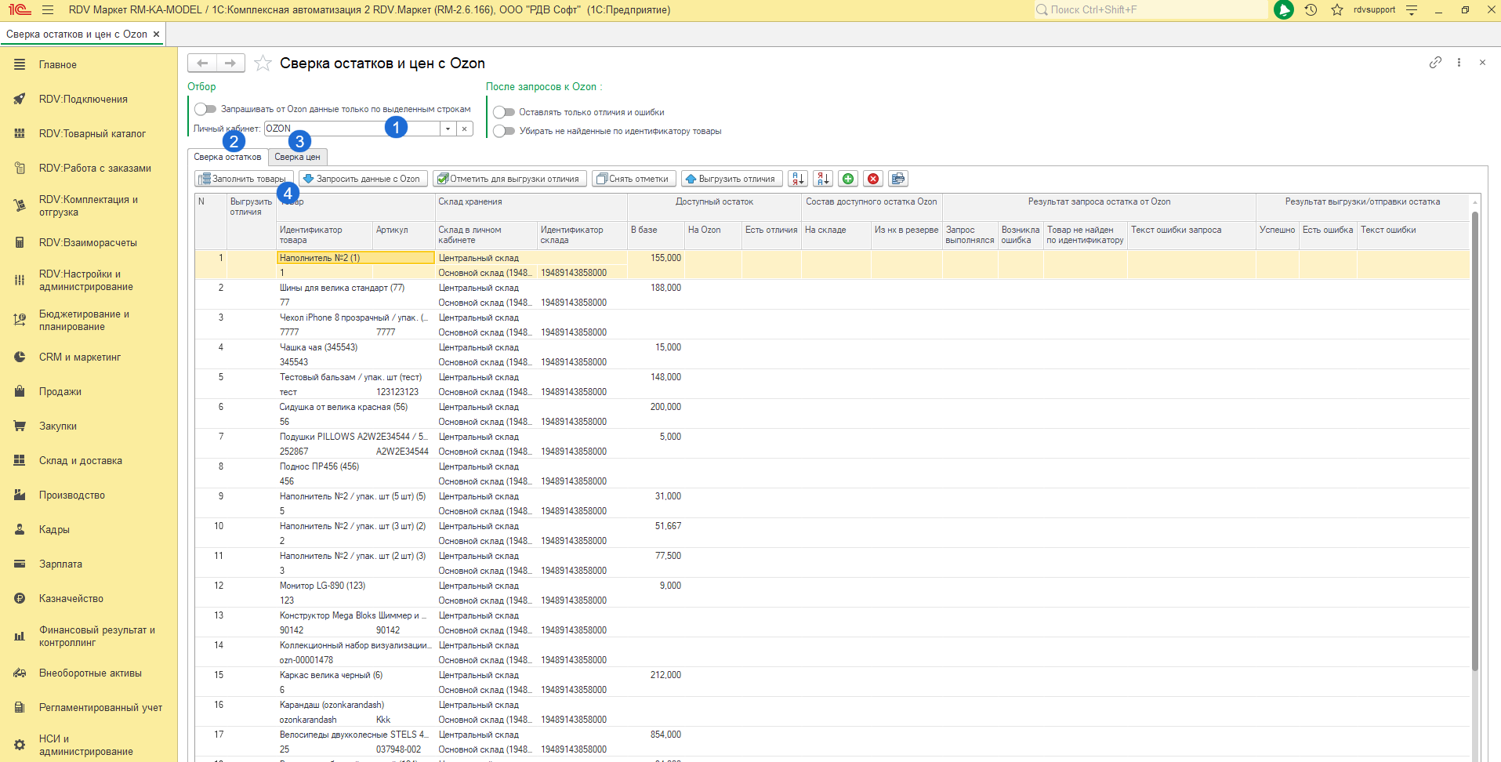1501x762 pixels.
Task: Open notifications via the green bell icon
Action: click(1283, 10)
